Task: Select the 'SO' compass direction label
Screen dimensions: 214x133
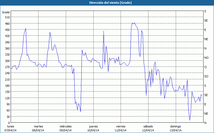Action: click(x=206, y=76)
